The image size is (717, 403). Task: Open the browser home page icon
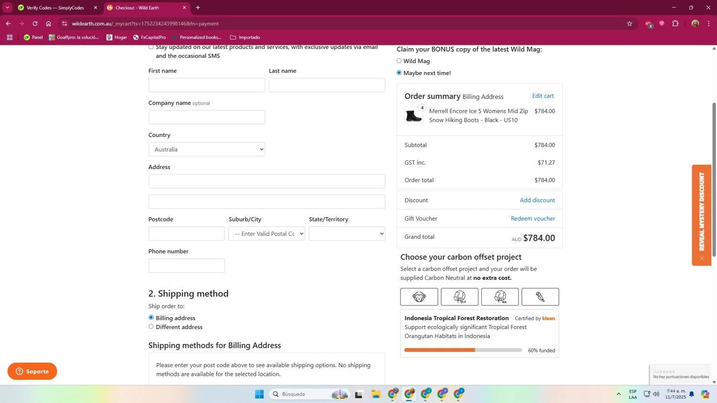tap(48, 23)
